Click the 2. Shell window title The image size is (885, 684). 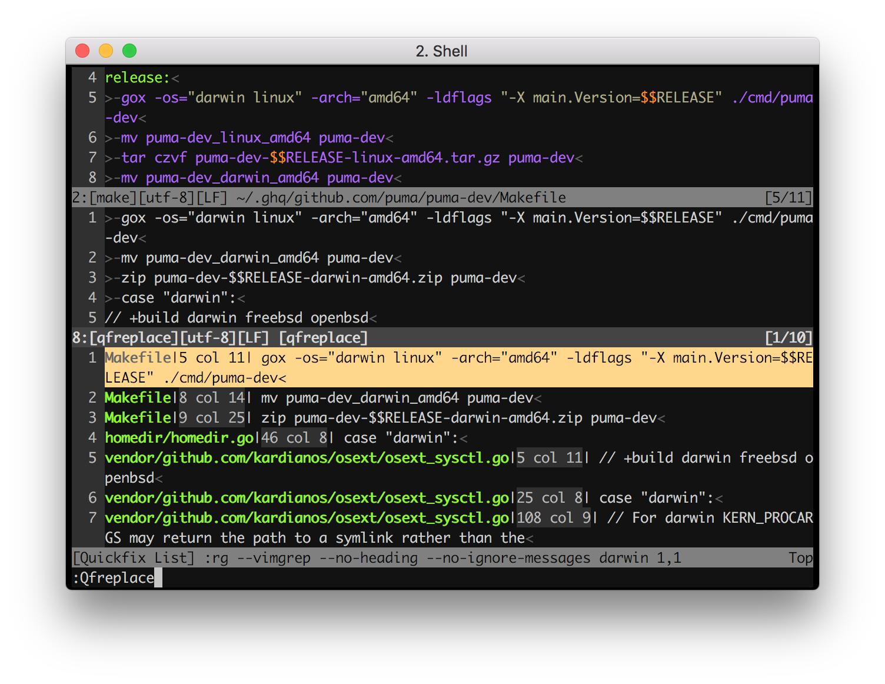[x=441, y=51]
